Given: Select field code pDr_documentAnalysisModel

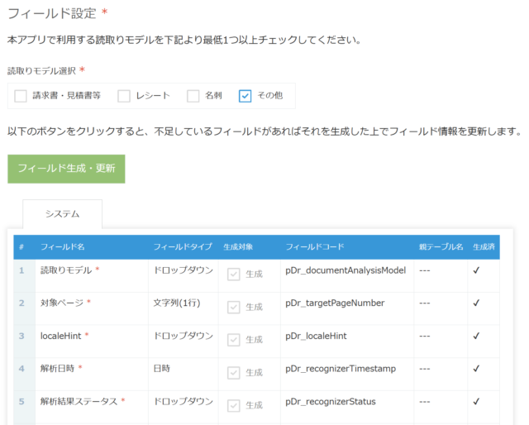Looking at the screenshot, I should (x=346, y=270).
